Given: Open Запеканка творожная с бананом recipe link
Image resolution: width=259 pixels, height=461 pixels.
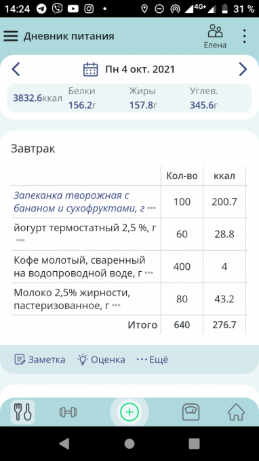Looking at the screenshot, I should pos(79,202).
